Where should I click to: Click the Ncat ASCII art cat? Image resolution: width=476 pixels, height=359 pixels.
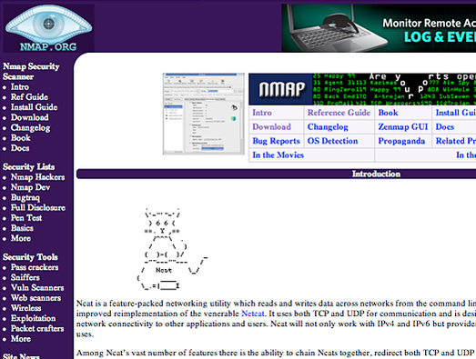point(172,249)
